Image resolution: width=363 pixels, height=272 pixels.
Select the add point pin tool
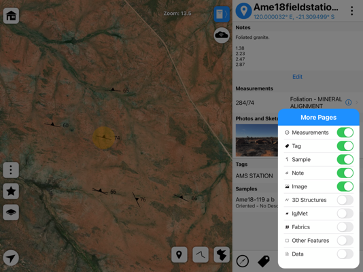179,254
